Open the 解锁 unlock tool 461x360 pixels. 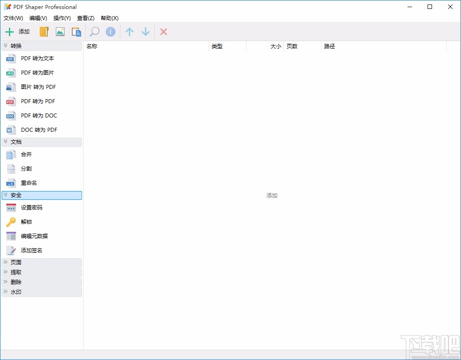point(26,222)
